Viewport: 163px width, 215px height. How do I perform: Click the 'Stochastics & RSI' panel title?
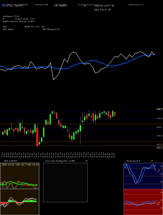coord(140,161)
